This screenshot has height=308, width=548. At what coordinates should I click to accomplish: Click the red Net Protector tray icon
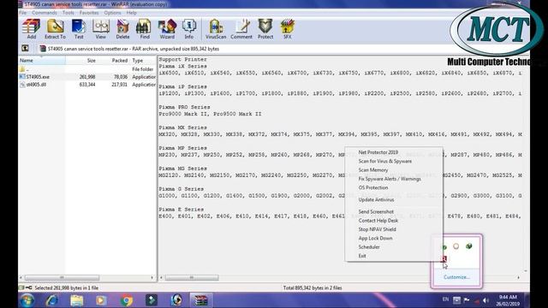tap(444, 258)
